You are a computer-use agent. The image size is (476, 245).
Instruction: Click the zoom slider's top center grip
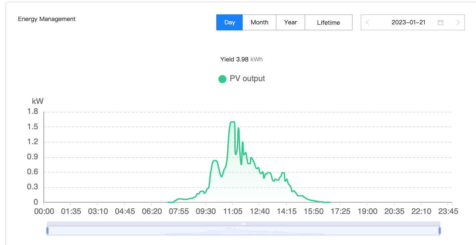tap(243, 224)
